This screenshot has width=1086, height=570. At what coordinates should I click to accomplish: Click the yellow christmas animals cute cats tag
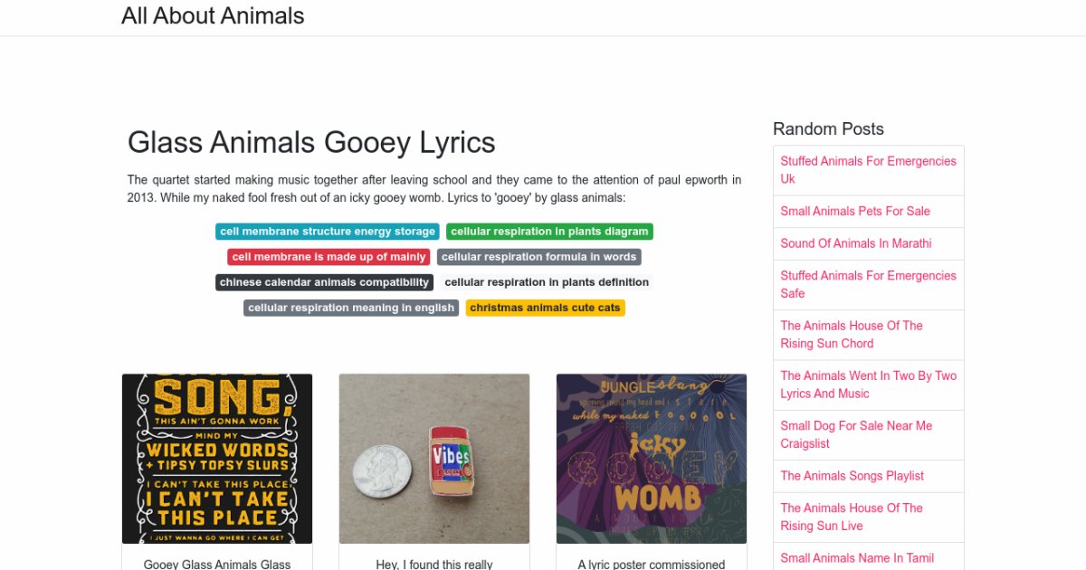tap(545, 308)
